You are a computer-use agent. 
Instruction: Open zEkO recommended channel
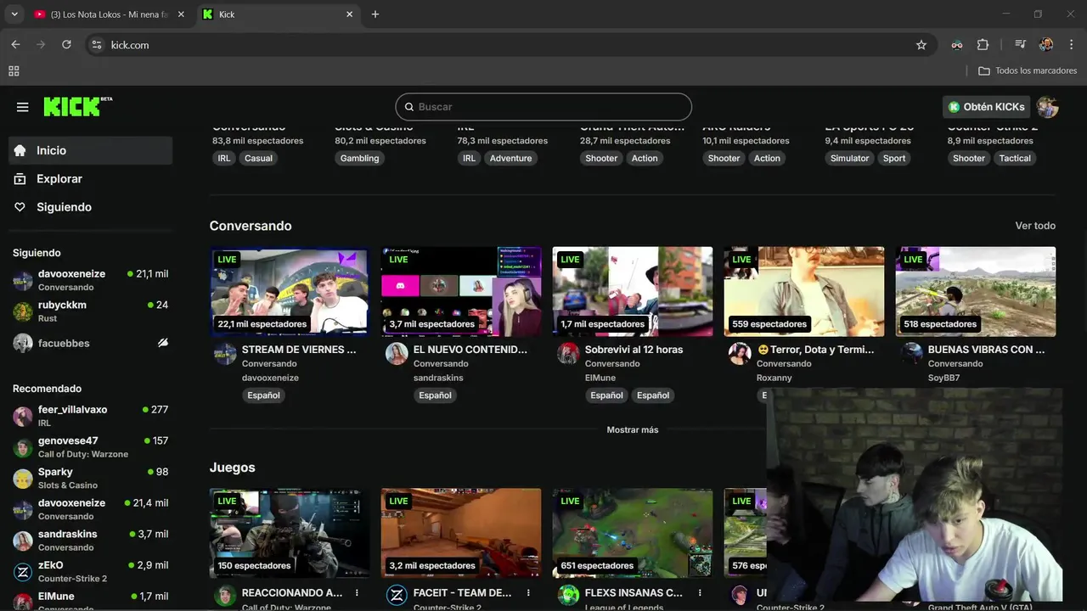tap(90, 572)
